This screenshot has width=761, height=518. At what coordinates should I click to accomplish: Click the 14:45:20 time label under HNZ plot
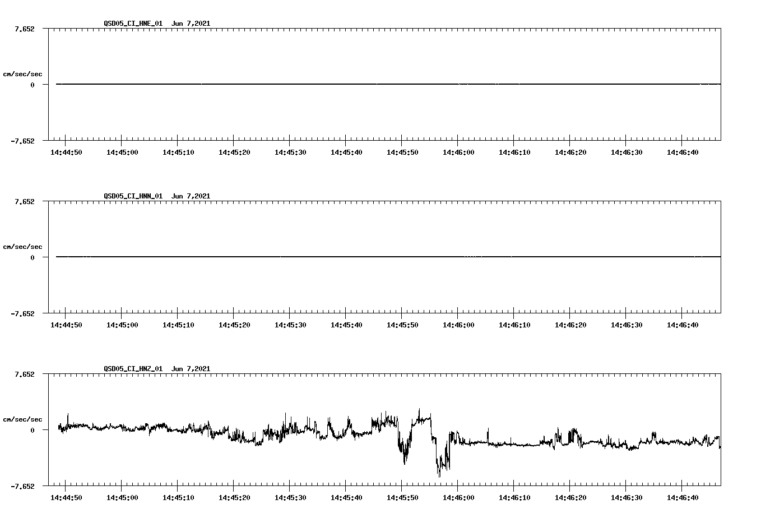click(x=234, y=498)
